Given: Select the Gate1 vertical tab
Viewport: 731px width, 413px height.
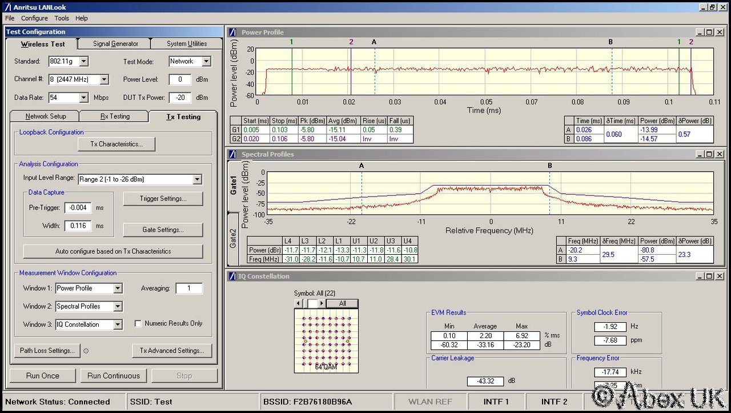Looking at the screenshot, I should click(x=233, y=185).
